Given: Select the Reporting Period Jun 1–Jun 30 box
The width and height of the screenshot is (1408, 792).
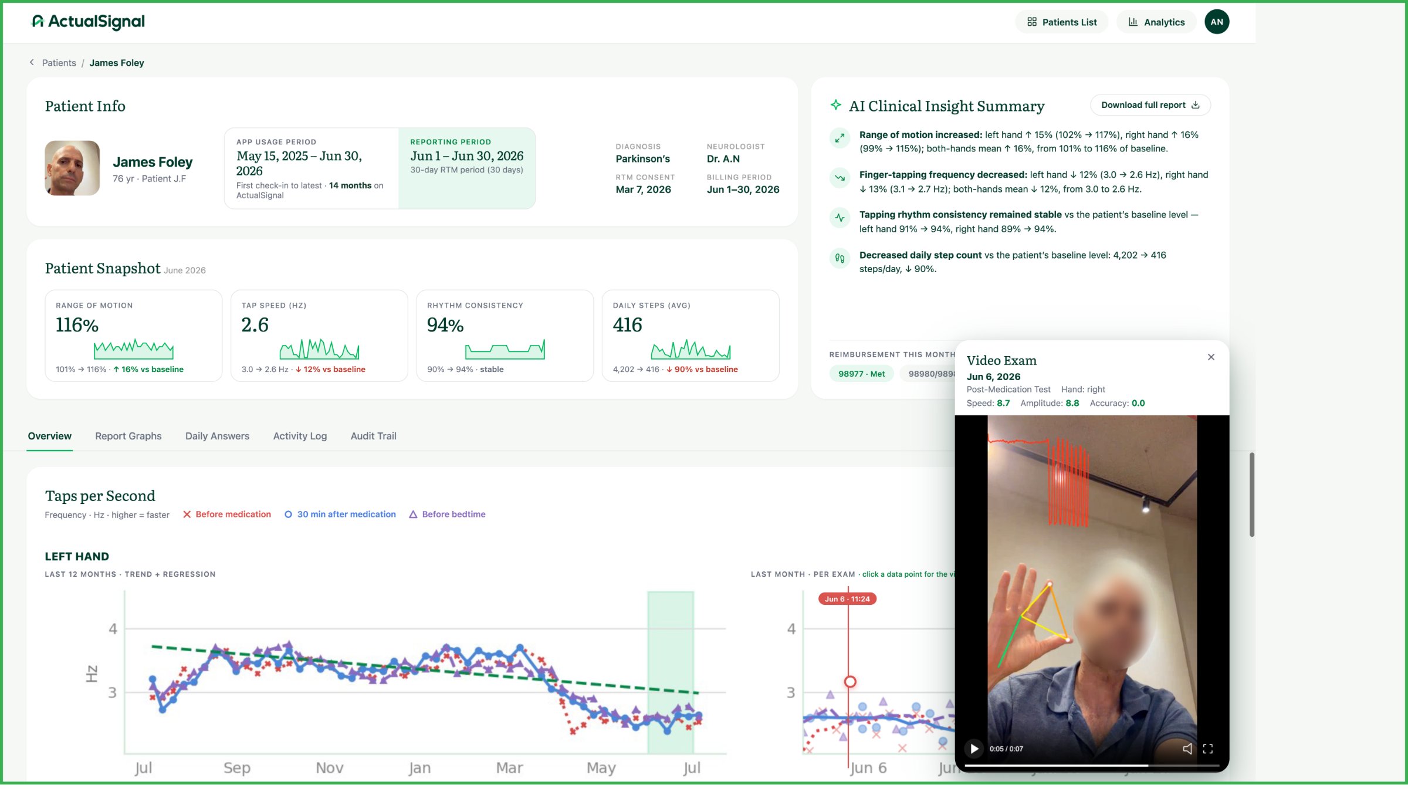Looking at the screenshot, I should click(467, 168).
